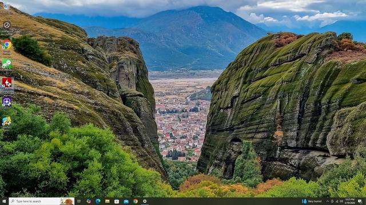Image resolution: width=366 pixels, height=205 pixels.
Task: Show hidden system tray icons
Action: click(x=328, y=201)
